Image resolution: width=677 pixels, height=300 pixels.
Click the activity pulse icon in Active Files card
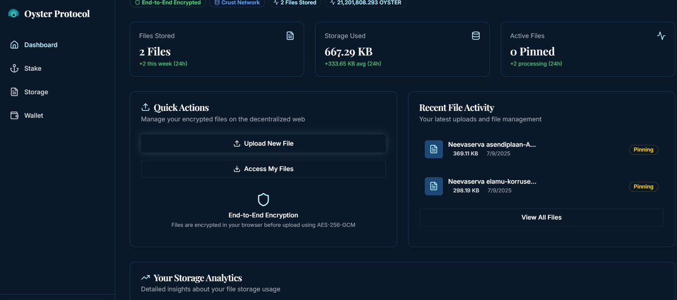pyautogui.click(x=661, y=36)
